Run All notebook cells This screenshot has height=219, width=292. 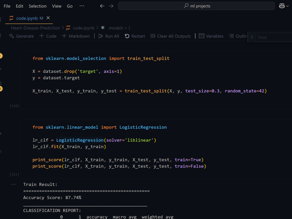click(109, 36)
